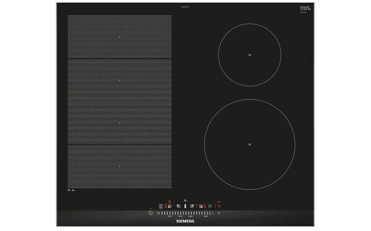Tap the red indicator dot above power symbol
The width and height of the screenshot is (371, 231).
point(151,209)
